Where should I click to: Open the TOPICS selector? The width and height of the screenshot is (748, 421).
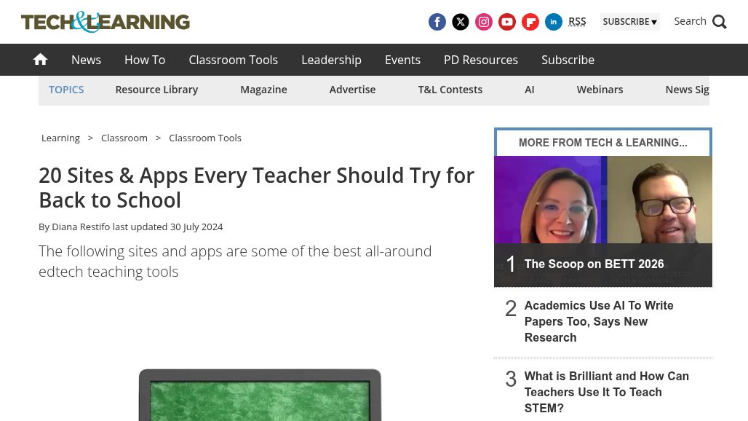tap(66, 89)
